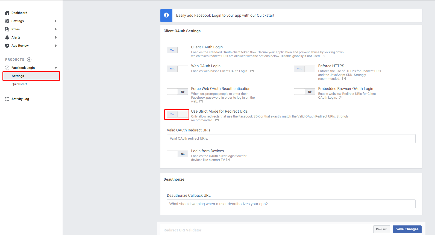Image resolution: width=435 pixels, height=235 pixels.
Task: Open help [?] for Strict Mode Redirect URIs
Action: coord(217,120)
